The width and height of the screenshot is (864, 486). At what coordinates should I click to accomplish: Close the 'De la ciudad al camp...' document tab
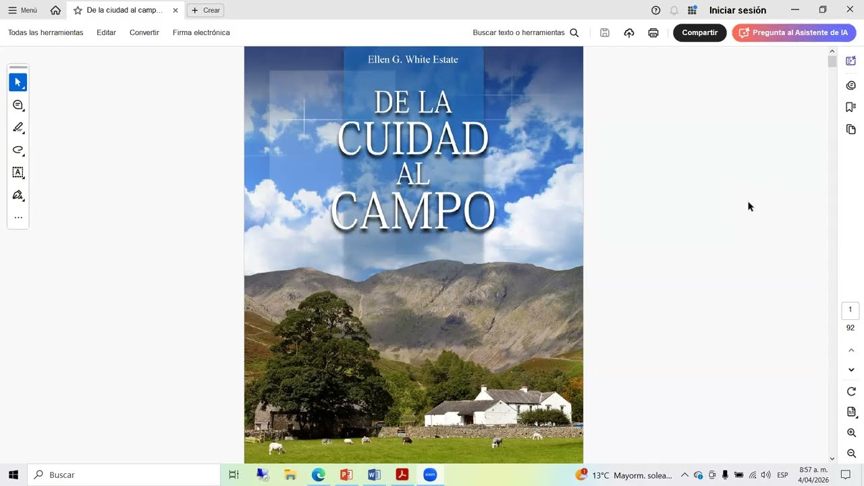[x=175, y=10]
